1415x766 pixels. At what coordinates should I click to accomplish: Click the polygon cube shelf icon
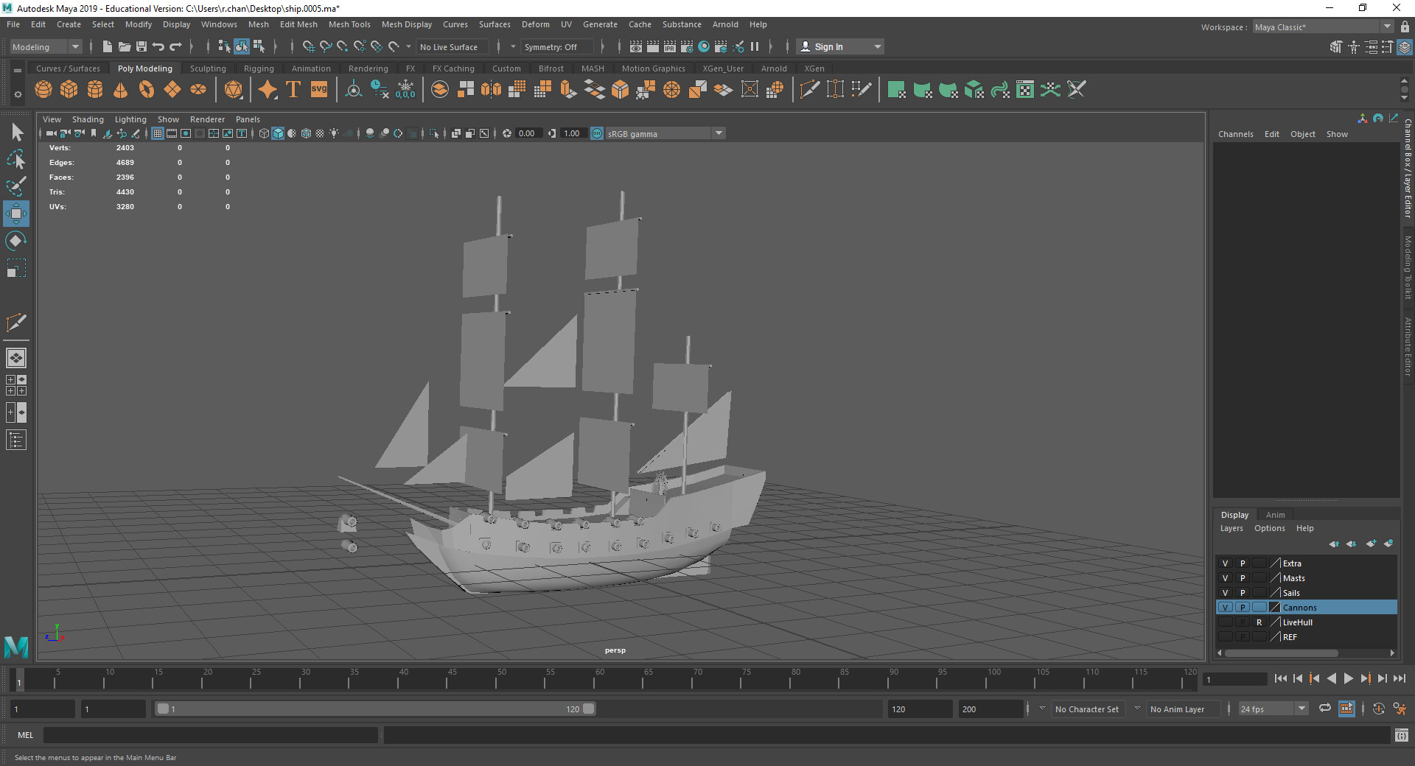tap(69, 90)
